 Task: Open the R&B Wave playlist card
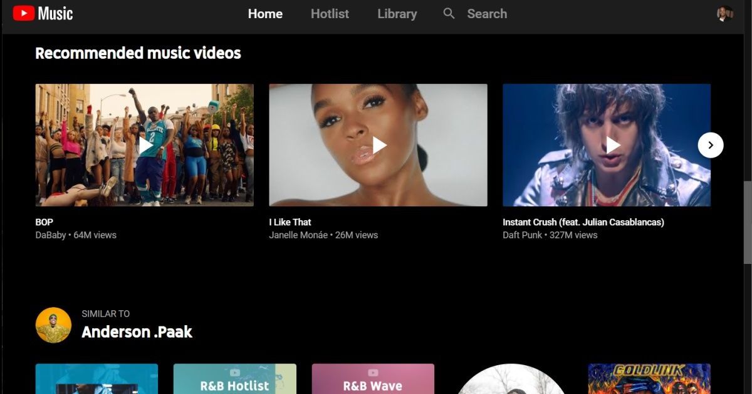pyautogui.click(x=373, y=379)
